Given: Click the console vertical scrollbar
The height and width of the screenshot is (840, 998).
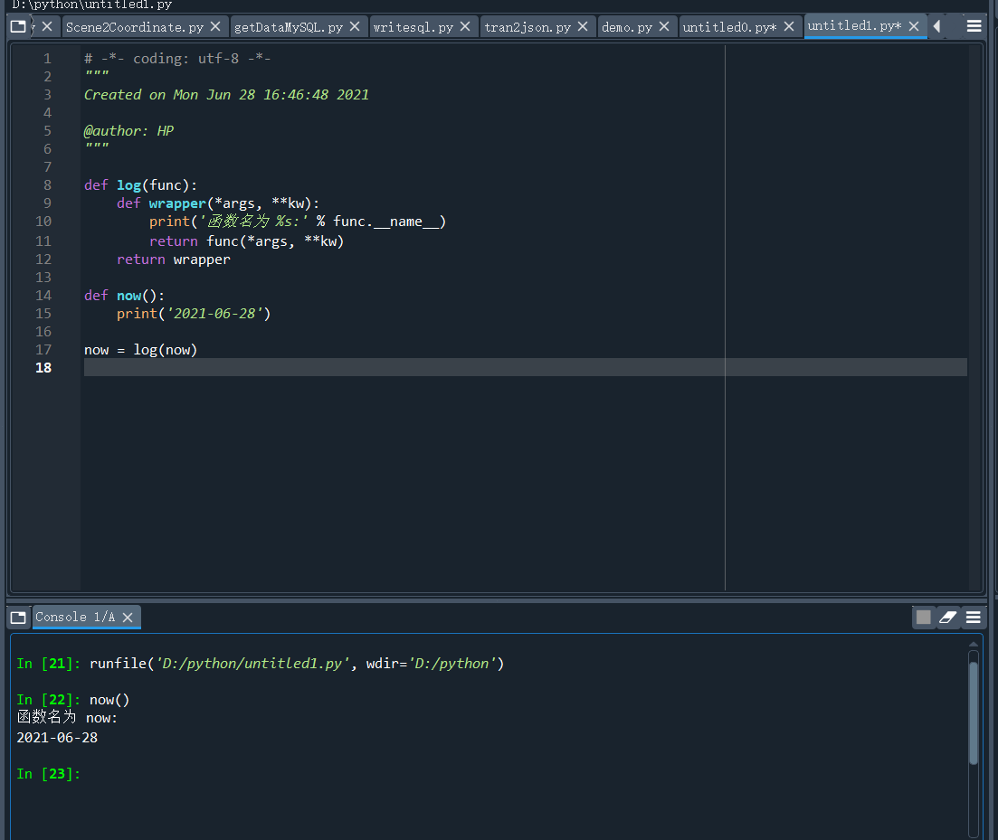Looking at the screenshot, I should click(974, 713).
